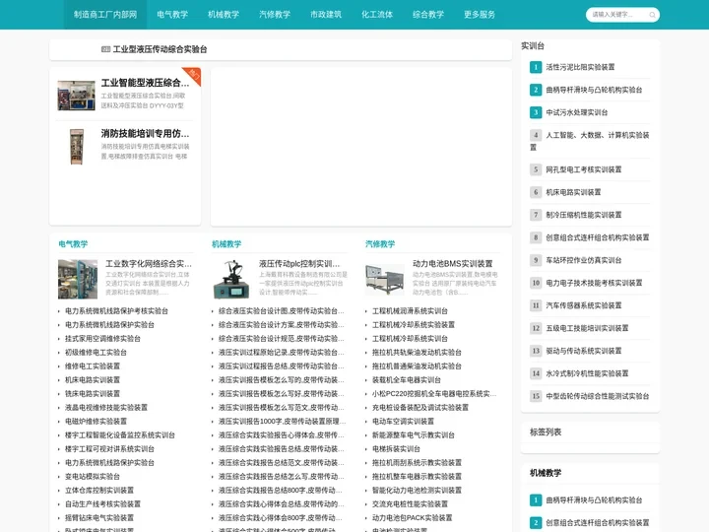Open 液晶电视维修技能实验装置 list item
709x532 pixels.
tap(106, 408)
